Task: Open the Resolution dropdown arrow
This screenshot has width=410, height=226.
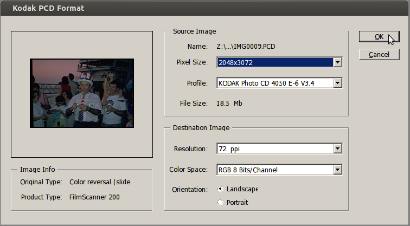Action: point(337,148)
